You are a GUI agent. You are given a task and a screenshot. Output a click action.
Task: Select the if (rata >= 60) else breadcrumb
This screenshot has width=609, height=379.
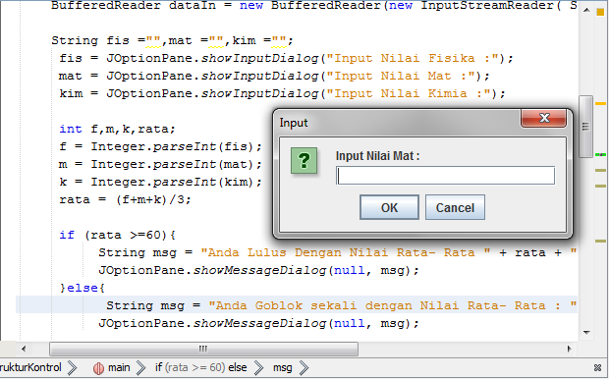(x=200, y=367)
